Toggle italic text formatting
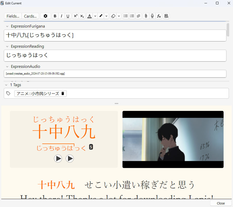Screen dimensions: 233x207 click(x=61, y=16)
